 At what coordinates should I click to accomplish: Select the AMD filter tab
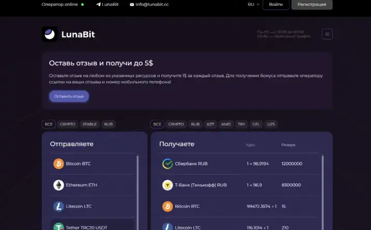click(226, 124)
